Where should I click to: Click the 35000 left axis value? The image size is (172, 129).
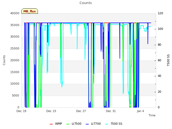[x=15, y=25]
